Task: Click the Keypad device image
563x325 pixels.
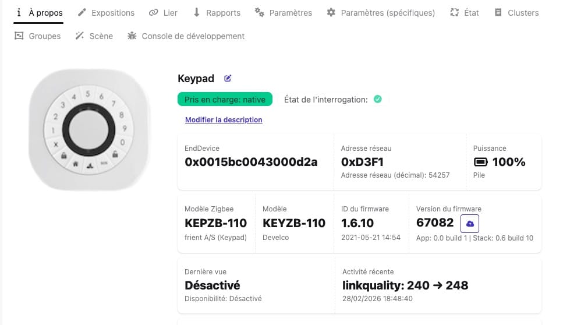Action: [88, 128]
